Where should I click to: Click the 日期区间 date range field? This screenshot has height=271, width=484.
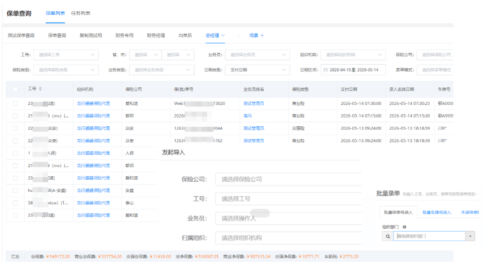coord(353,70)
